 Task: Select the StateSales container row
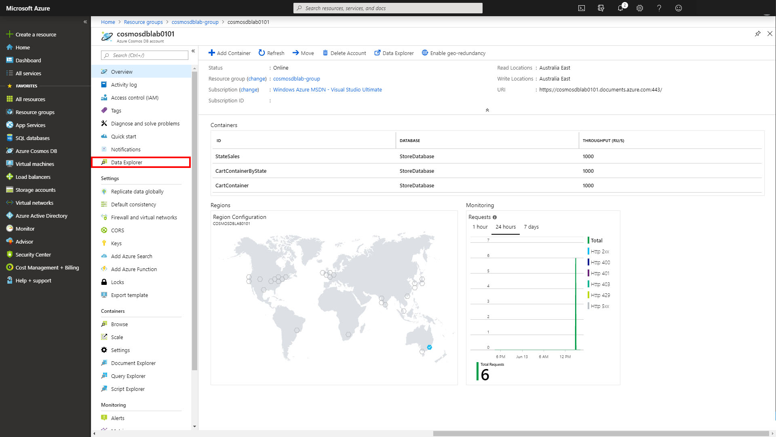point(488,156)
